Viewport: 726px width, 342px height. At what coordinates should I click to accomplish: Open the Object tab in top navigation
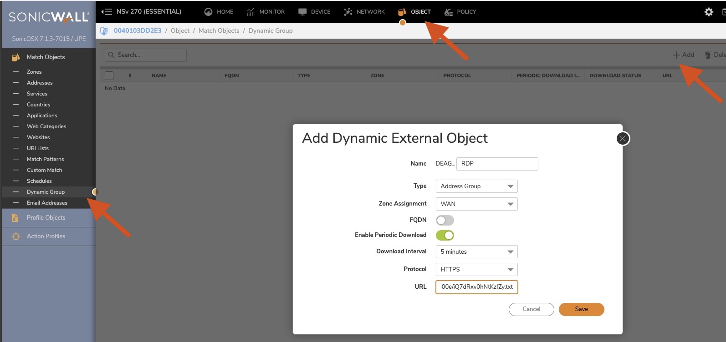[414, 12]
